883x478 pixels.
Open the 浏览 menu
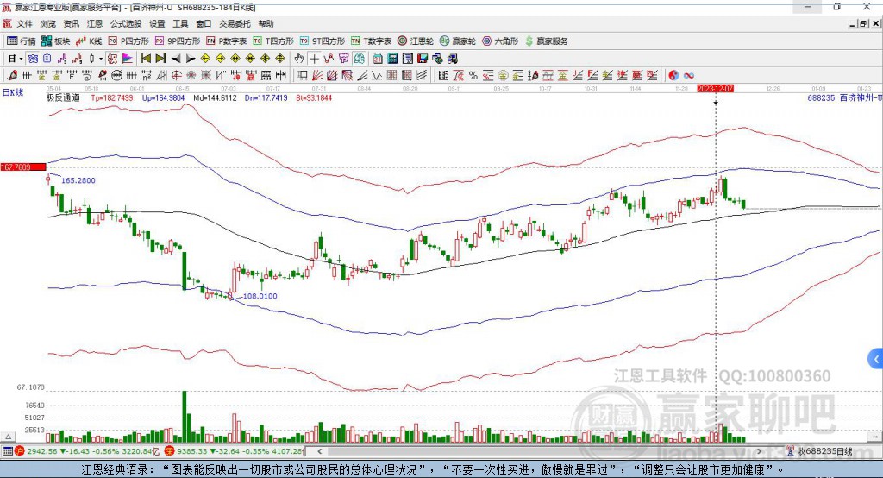point(48,23)
